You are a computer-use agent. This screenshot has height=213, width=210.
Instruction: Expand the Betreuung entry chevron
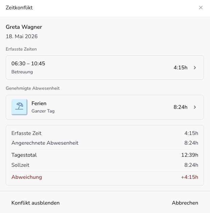pos(195,68)
